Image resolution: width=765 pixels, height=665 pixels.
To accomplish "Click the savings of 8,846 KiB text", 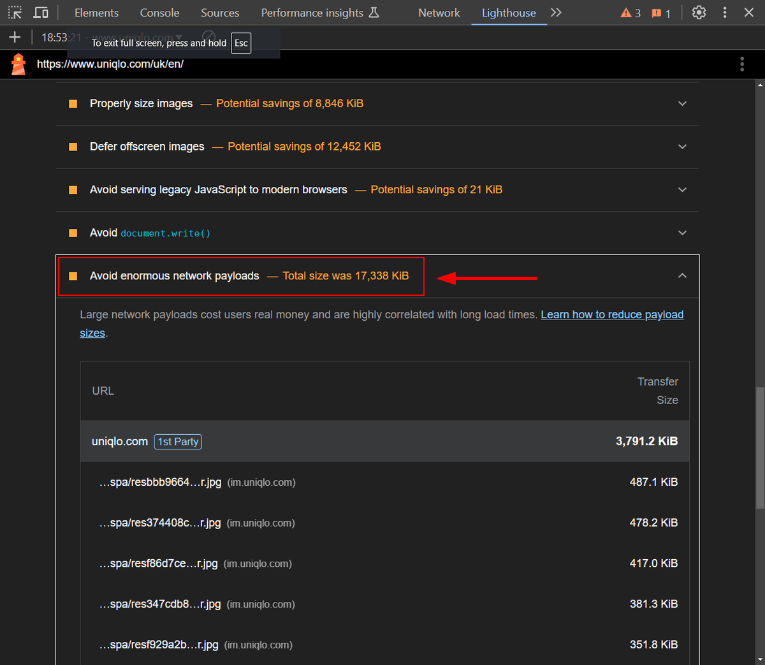I will click(x=289, y=103).
